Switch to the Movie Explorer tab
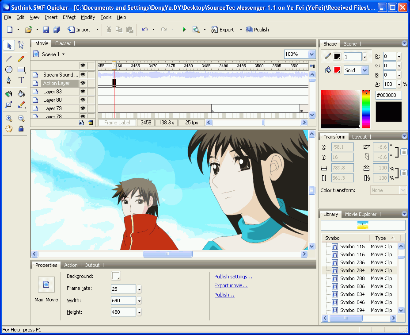The height and width of the screenshot is (335, 410). (x=361, y=214)
